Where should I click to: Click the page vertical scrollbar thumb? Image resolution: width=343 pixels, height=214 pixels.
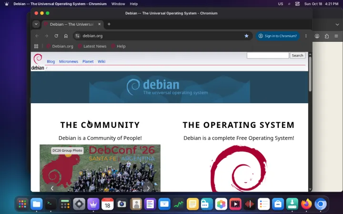(x=310, y=74)
